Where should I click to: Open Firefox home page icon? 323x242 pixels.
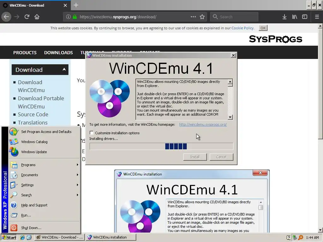pyautogui.click(x=37, y=17)
